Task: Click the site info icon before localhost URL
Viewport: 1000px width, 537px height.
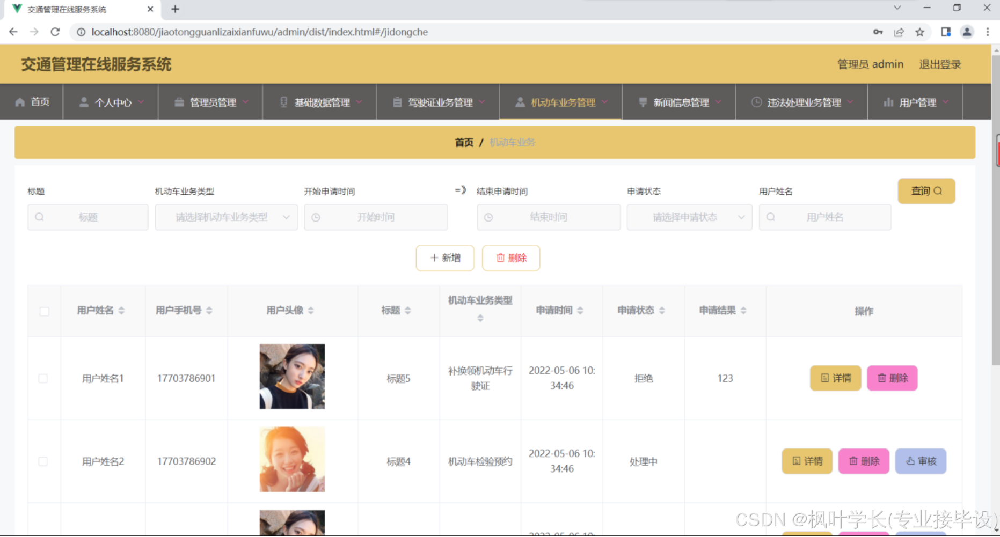Action: [81, 32]
